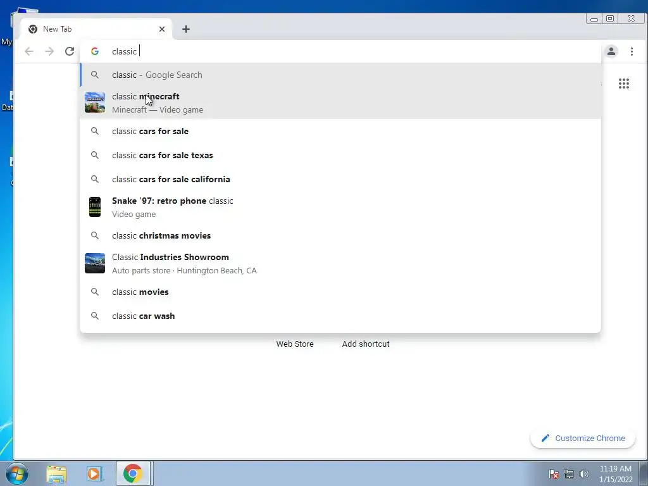Screen dimensions: 648x486
Task: Choose 'Classic Industries Showroom' suggestion
Action: pyautogui.click(x=340, y=263)
